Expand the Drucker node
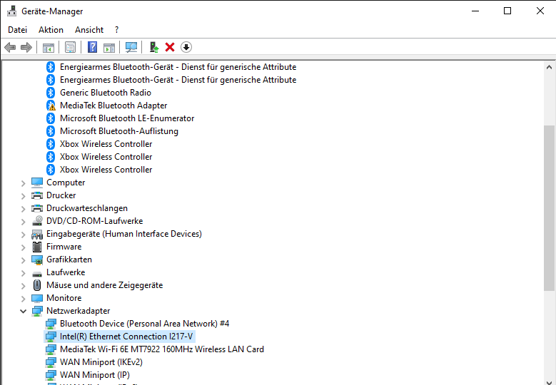The width and height of the screenshot is (556, 385). 23,196
